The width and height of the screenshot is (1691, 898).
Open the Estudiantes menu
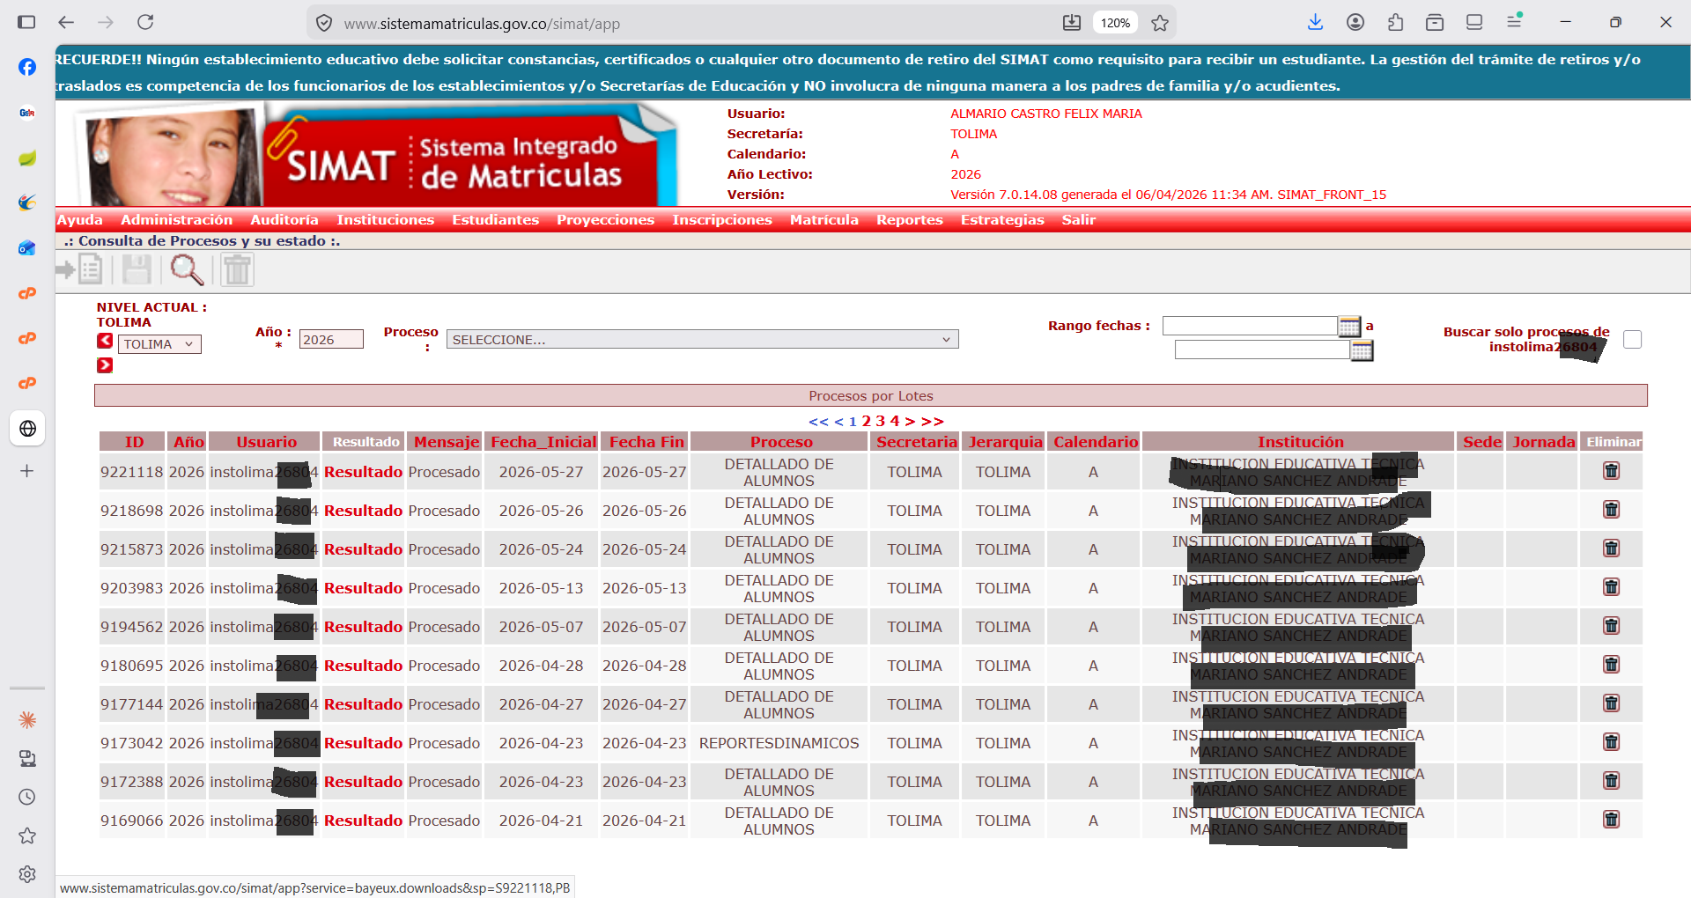click(496, 220)
